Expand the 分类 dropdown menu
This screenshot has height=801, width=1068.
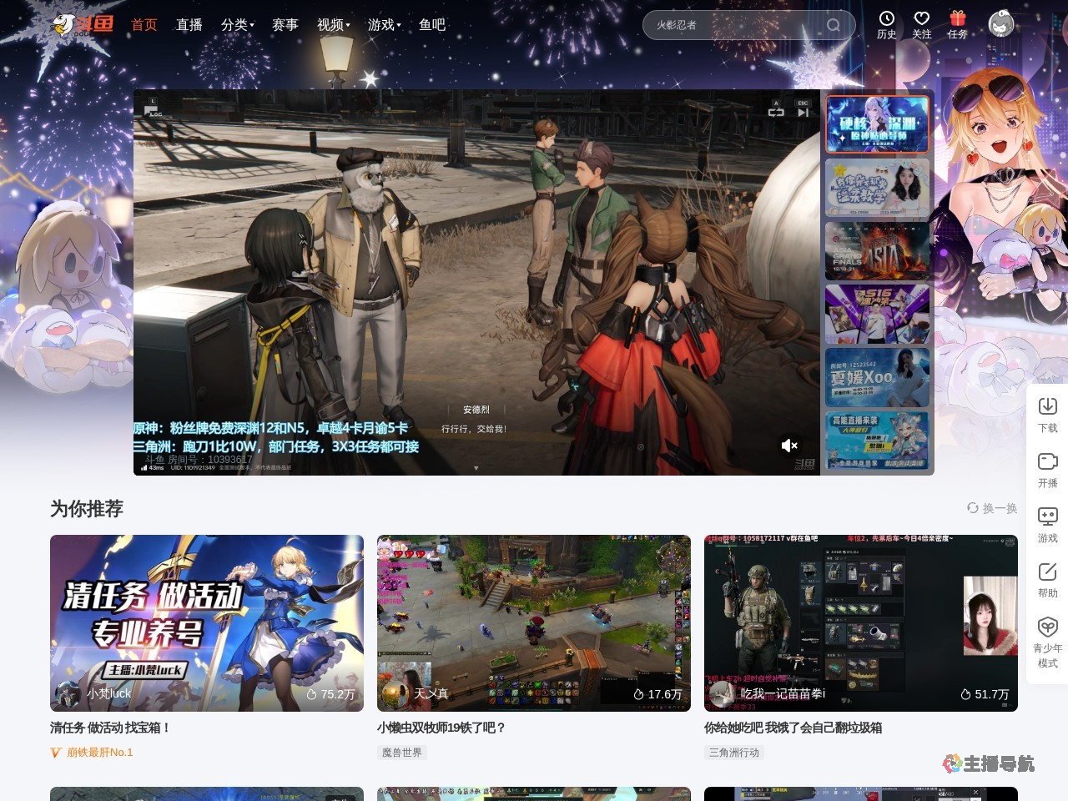(238, 25)
